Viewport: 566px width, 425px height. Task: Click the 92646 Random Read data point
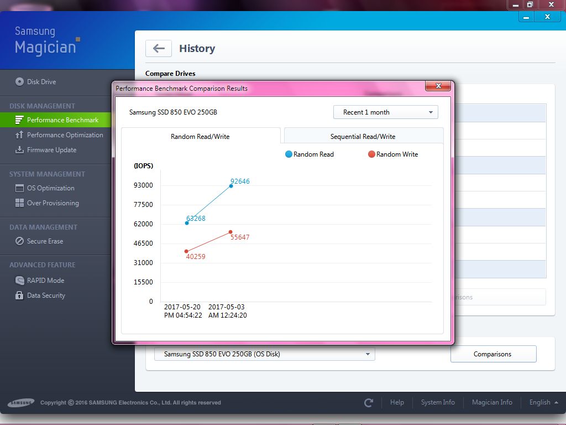231,186
